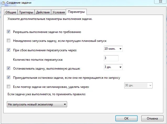The height and width of the screenshot is (124, 167).
Task: Go to the Действия tab
Action: pyautogui.click(x=43, y=12)
